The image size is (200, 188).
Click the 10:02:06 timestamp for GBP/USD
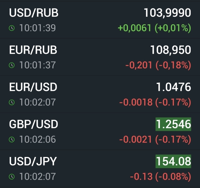(x=37, y=139)
